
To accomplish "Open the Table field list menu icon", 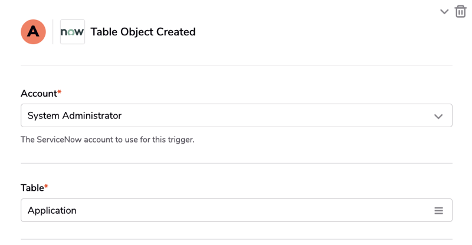I will [x=438, y=210].
